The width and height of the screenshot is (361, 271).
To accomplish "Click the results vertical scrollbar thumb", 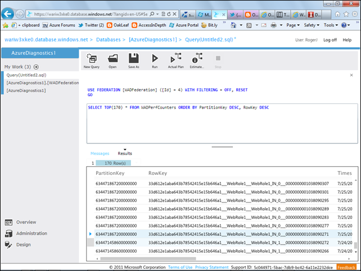I will click(x=355, y=246).
